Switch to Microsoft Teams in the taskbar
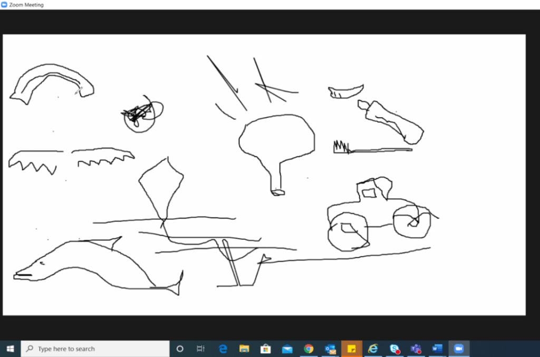This screenshot has height=357, width=540. (x=416, y=349)
